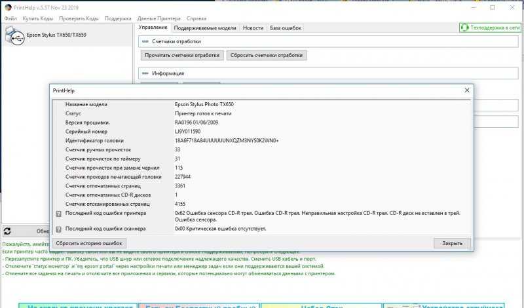Screen dimensions: 524x308
Task: Open the Новости tab
Action: pyautogui.click(x=253, y=28)
